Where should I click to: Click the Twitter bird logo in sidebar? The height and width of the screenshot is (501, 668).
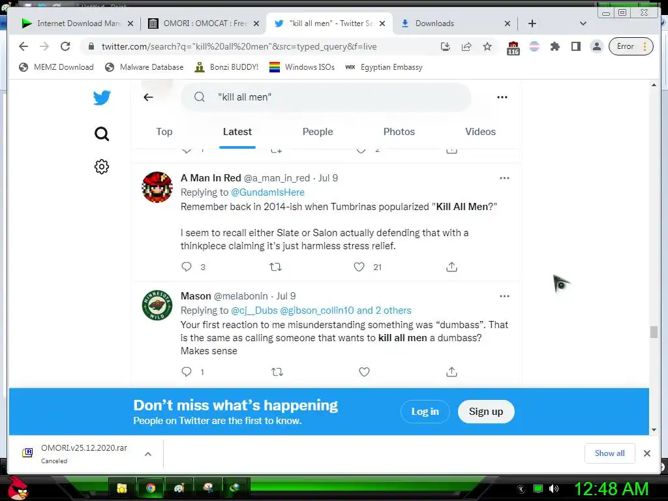[x=102, y=98]
